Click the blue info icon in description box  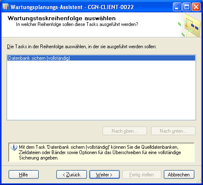point(14,148)
